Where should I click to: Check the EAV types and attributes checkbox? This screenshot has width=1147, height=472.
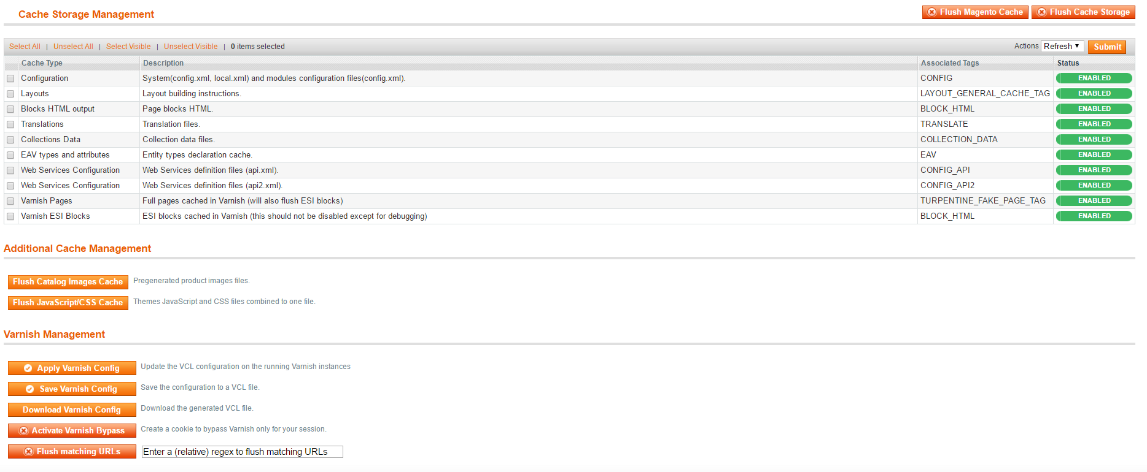click(10, 154)
